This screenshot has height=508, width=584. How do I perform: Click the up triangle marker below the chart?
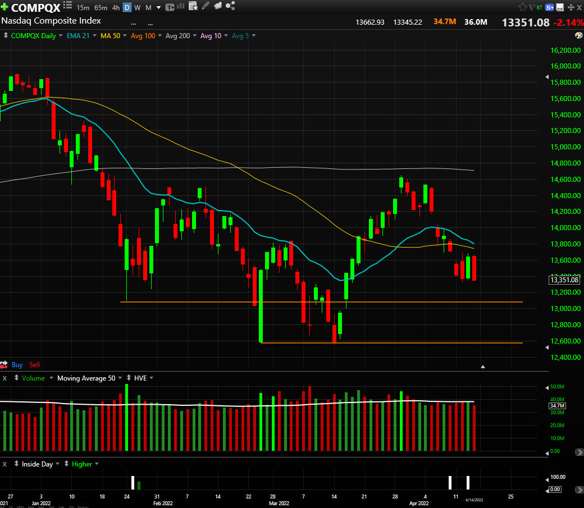[483, 367]
